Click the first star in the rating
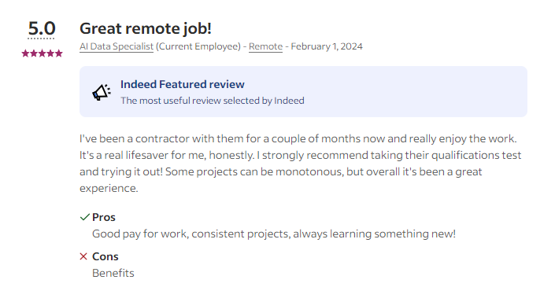 click(x=25, y=53)
